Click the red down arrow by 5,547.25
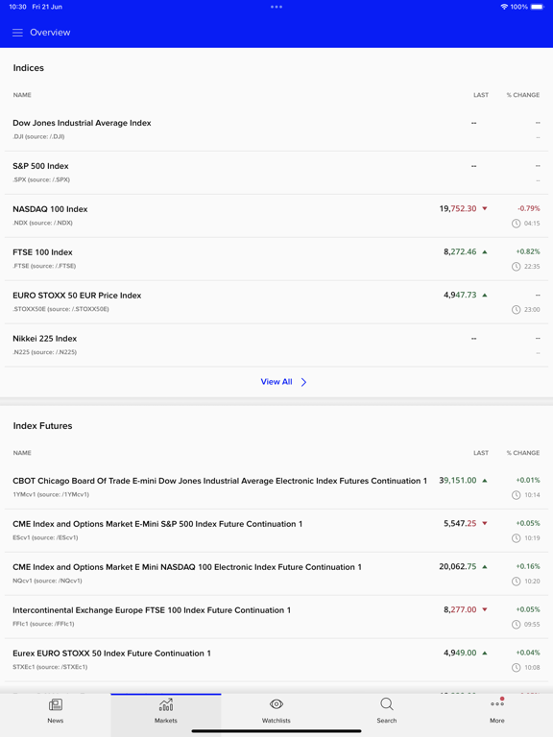The image size is (553, 737). click(x=485, y=524)
